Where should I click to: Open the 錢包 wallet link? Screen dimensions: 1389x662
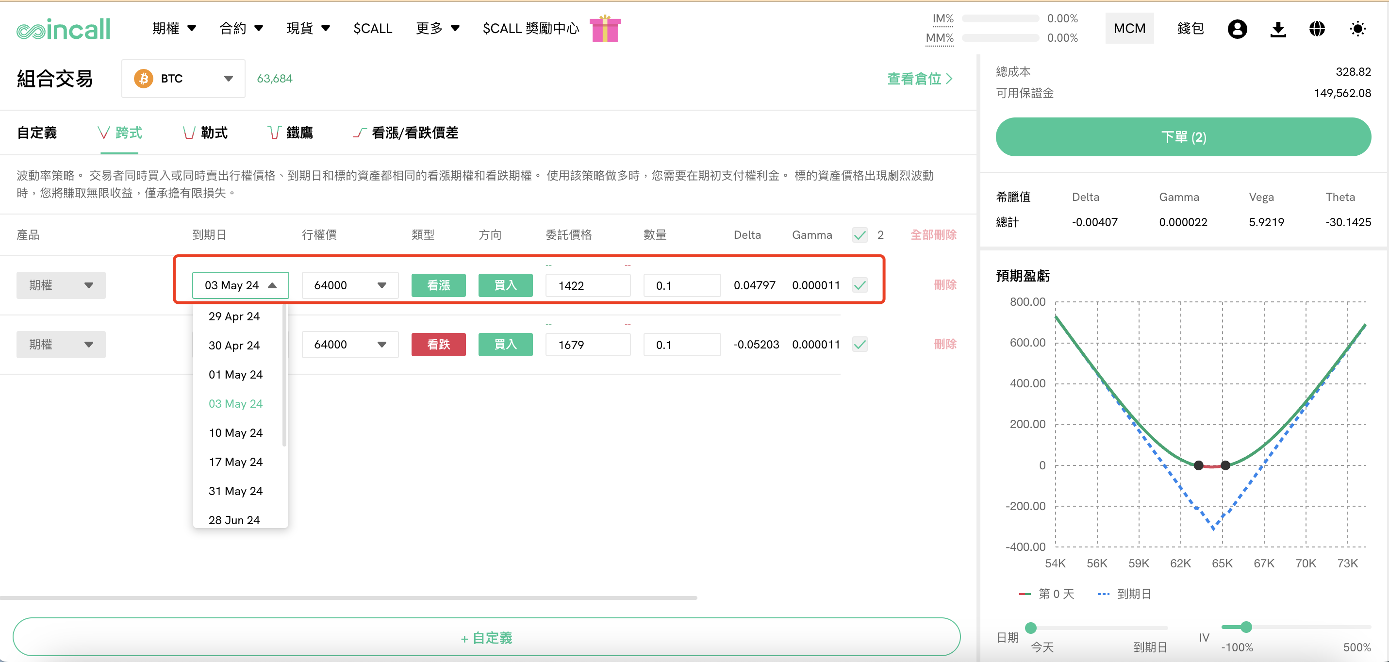[1191, 29]
